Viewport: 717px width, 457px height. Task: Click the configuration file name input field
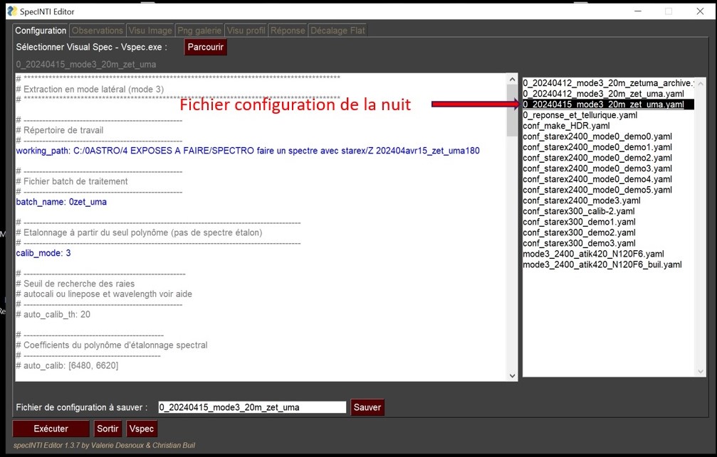point(251,407)
